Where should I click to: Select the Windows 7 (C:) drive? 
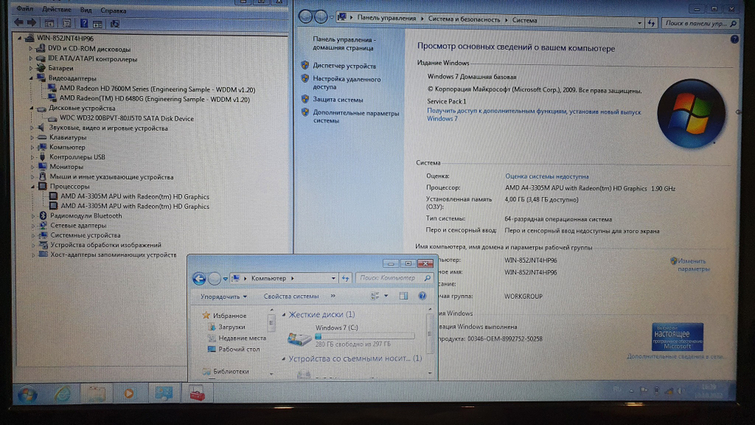tap(350, 335)
